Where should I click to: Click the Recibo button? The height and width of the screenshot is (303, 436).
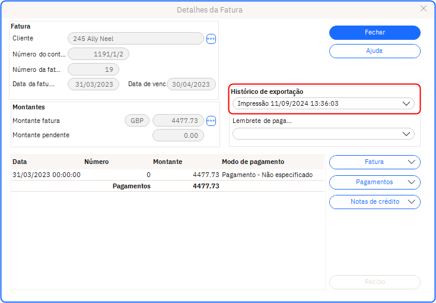pyautogui.click(x=374, y=282)
